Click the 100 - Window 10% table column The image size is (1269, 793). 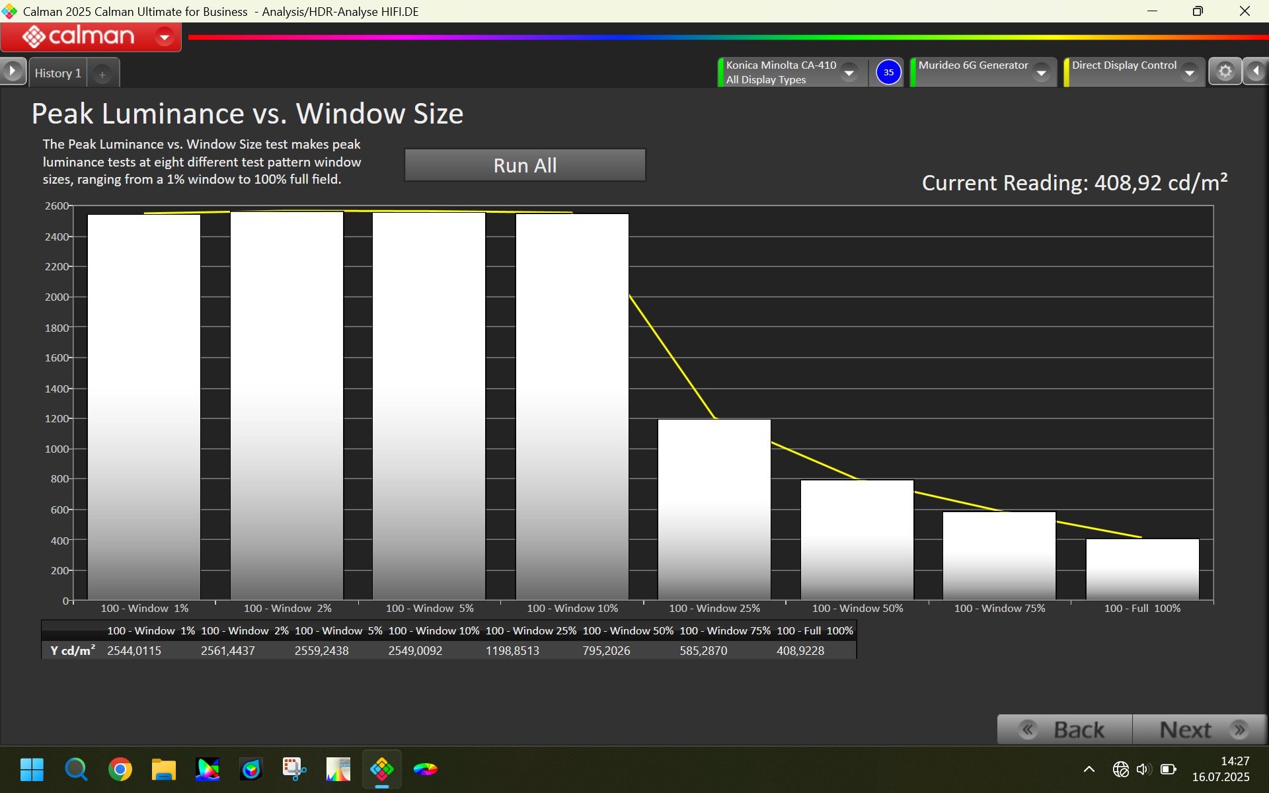pyautogui.click(x=434, y=641)
